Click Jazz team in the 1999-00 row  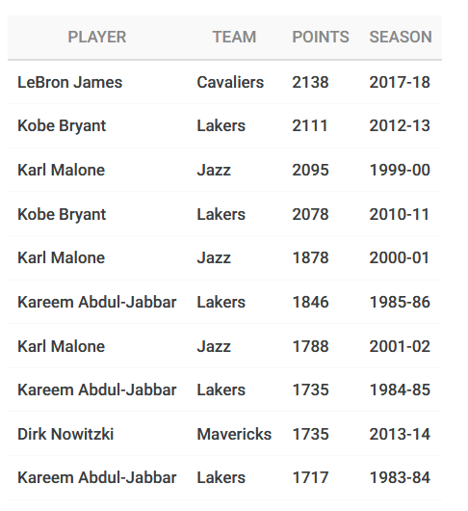coord(214,170)
